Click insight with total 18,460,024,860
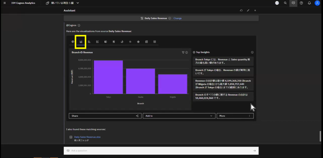Image resolution: width=323 pixels, height=158 pixels. [x=223, y=96]
